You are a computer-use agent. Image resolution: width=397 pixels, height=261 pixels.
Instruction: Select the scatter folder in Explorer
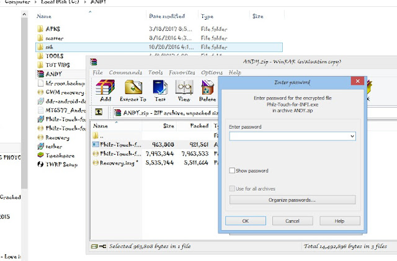coord(50,38)
